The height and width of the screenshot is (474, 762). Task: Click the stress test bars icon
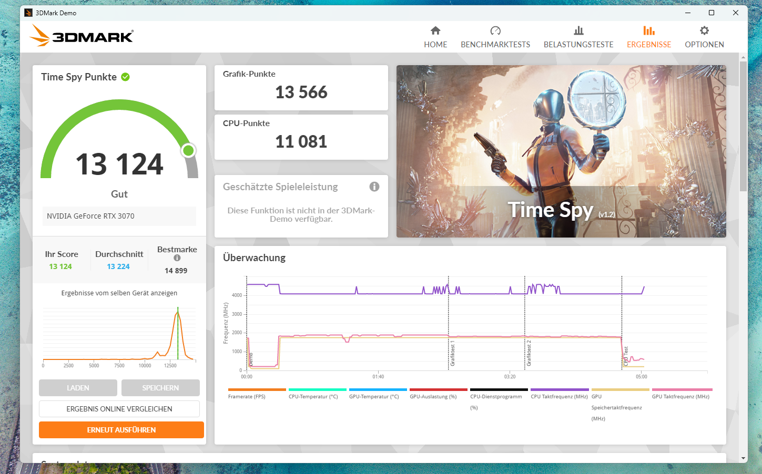coord(578,30)
